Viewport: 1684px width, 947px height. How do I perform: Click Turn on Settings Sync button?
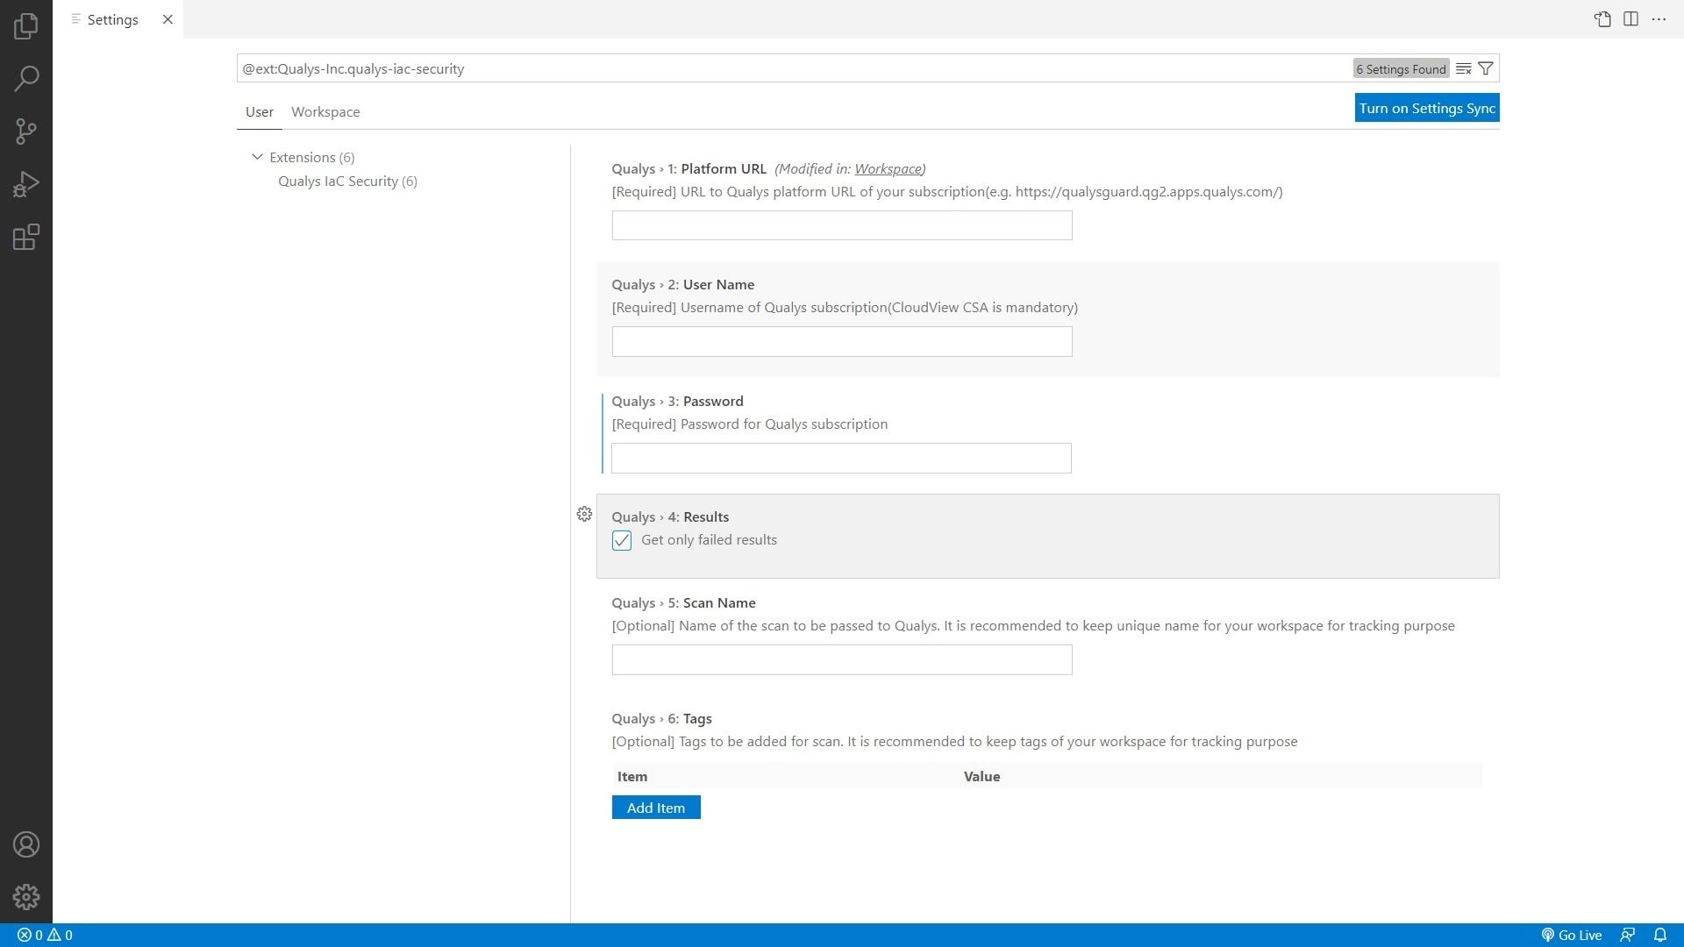tap(1426, 108)
